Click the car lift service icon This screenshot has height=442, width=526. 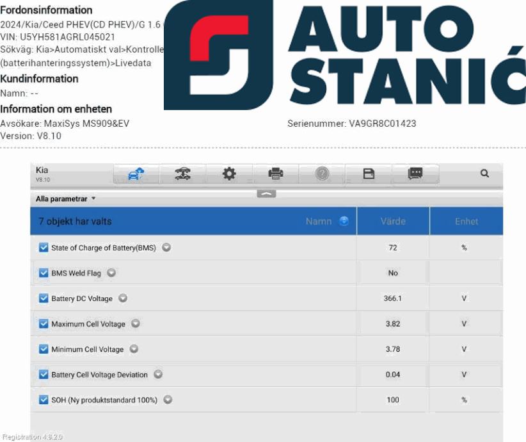tap(183, 174)
